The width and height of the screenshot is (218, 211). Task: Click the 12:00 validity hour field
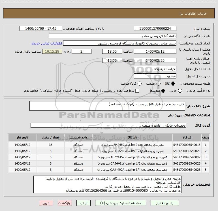112,60
